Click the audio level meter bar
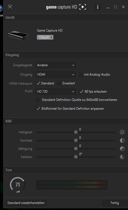 tap(72, 185)
